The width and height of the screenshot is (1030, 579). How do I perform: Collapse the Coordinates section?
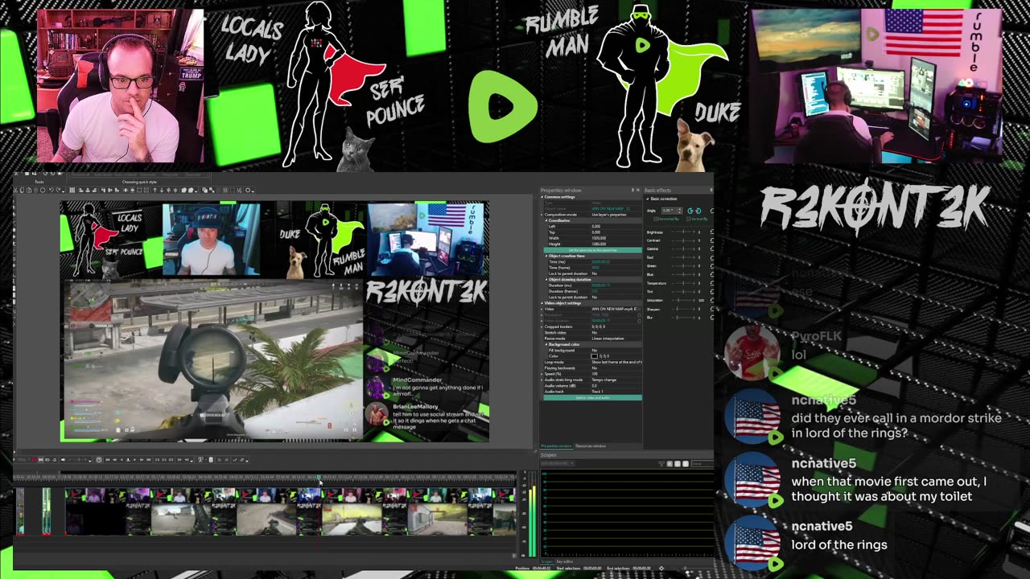(x=546, y=220)
